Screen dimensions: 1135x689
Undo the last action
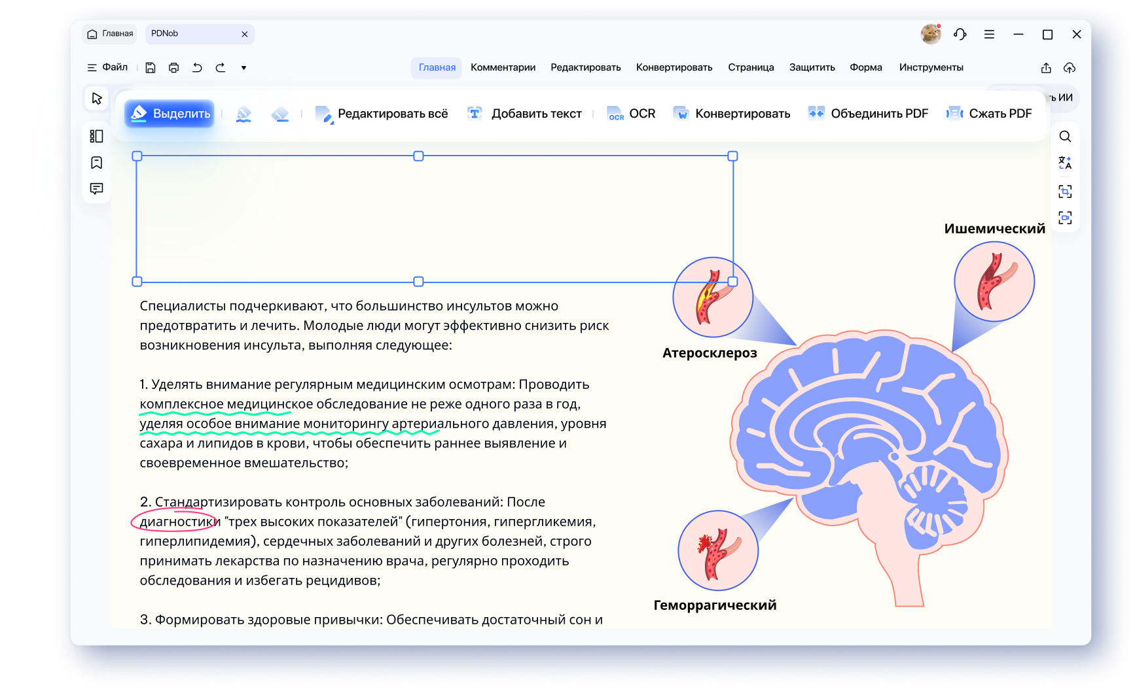click(x=197, y=67)
